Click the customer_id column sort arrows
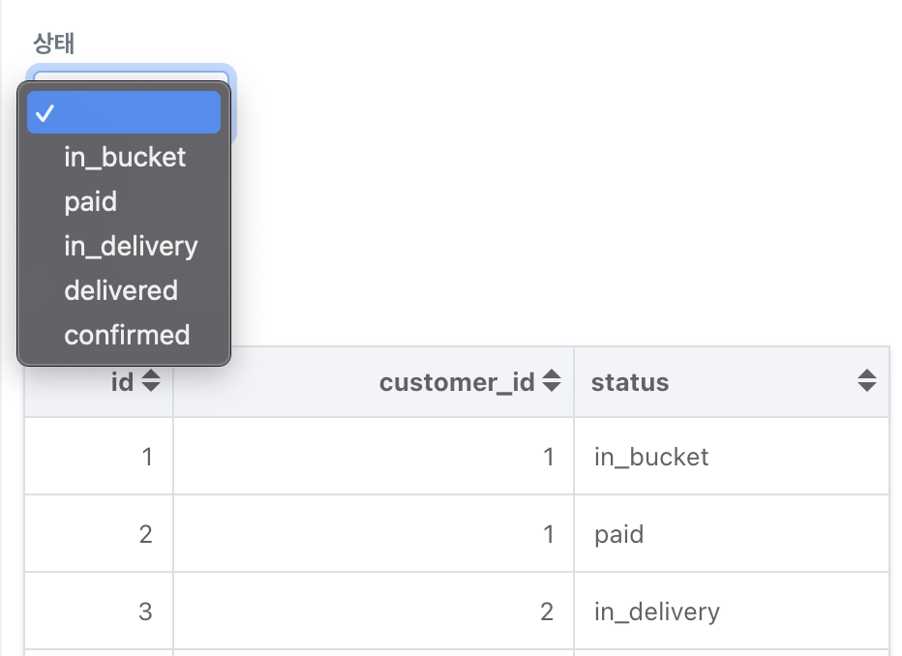902x656 pixels. [x=551, y=382]
